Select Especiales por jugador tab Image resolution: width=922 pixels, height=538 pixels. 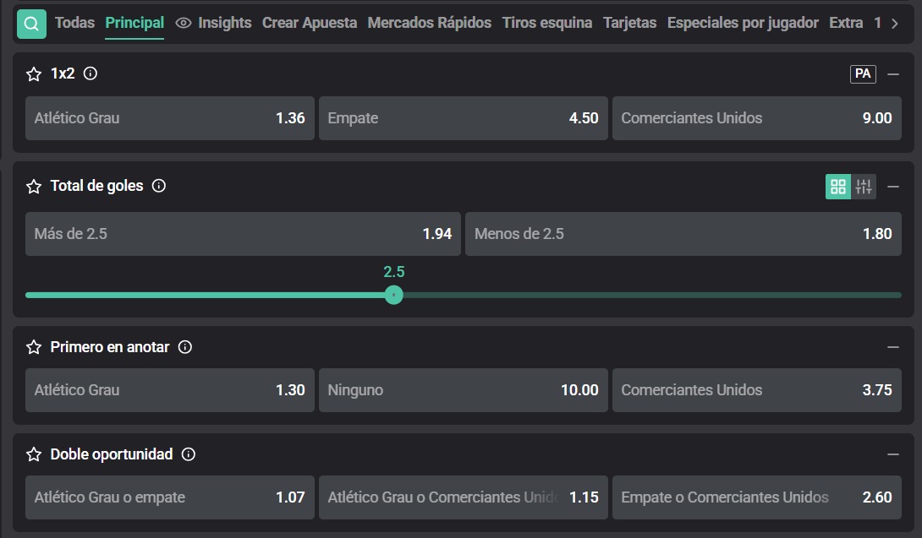pos(743,23)
